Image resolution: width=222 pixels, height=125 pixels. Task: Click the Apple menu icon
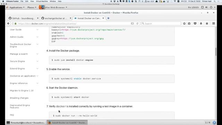point(3,1)
